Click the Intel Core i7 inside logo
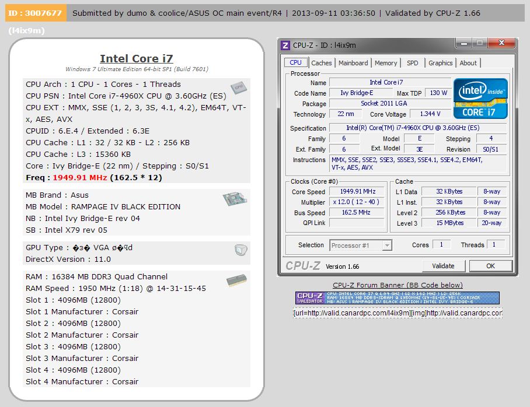 click(x=480, y=99)
